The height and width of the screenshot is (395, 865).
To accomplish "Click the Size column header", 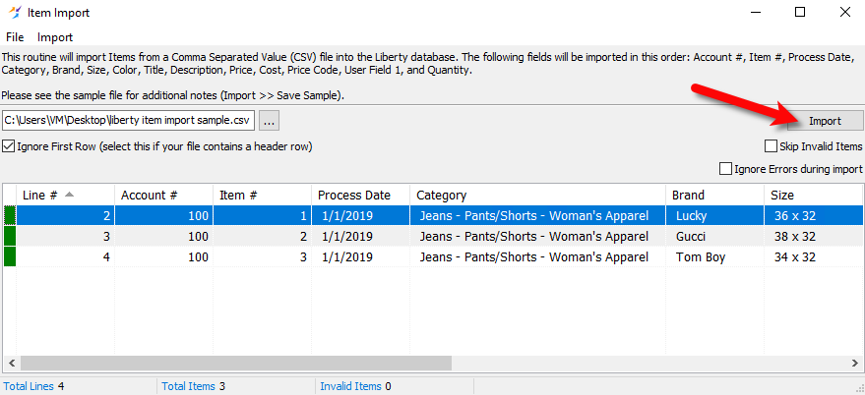I will [x=813, y=195].
